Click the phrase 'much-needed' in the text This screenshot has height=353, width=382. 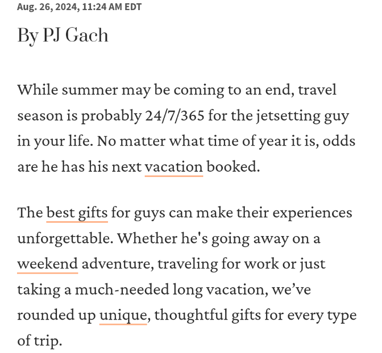[x=122, y=289]
